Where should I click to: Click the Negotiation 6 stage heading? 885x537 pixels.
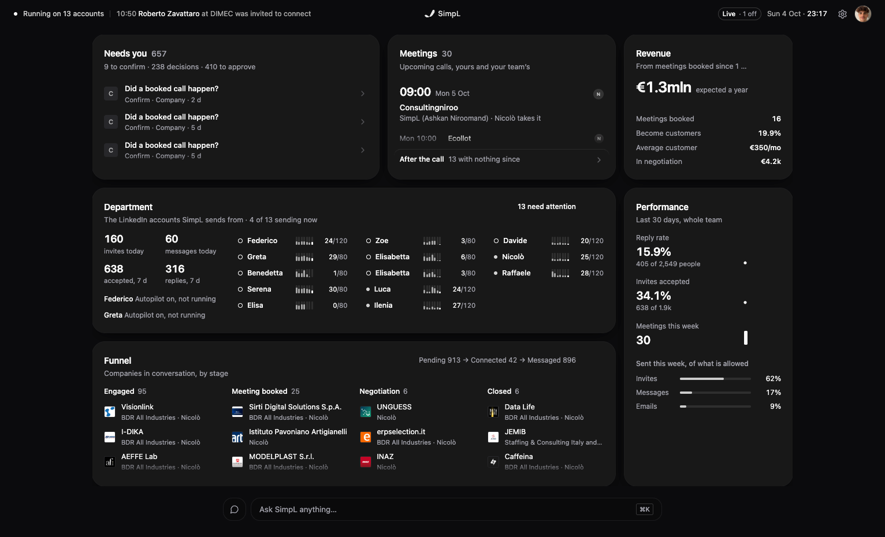pyautogui.click(x=384, y=391)
